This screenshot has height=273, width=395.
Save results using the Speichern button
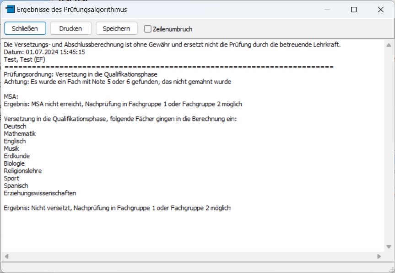(x=116, y=28)
